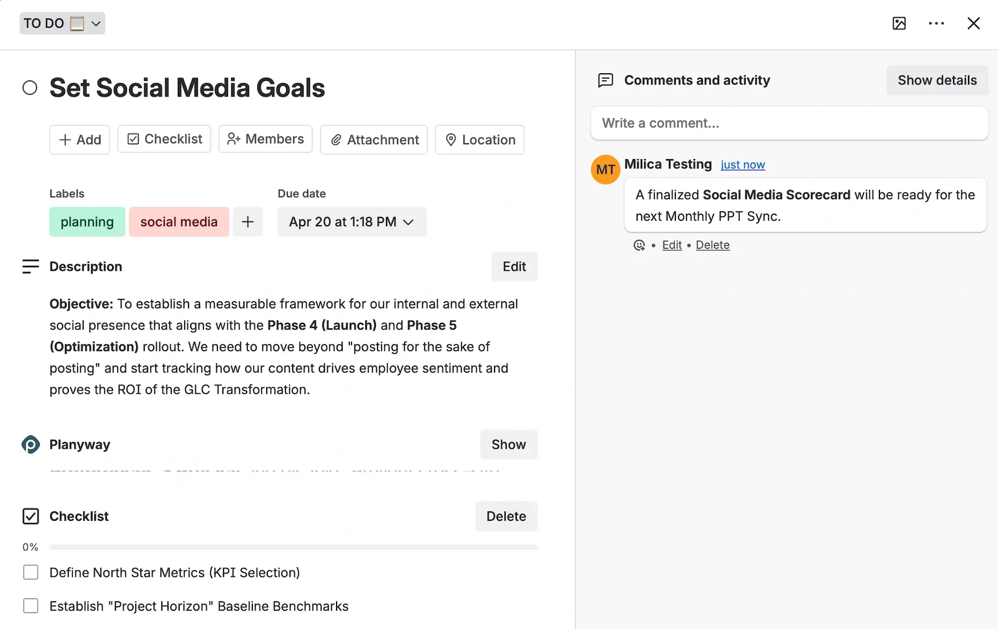Image resolution: width=998 pixels, height=629 pixels.
Task: Change the card cover via the image icon
Action: (x=899, y=23)
